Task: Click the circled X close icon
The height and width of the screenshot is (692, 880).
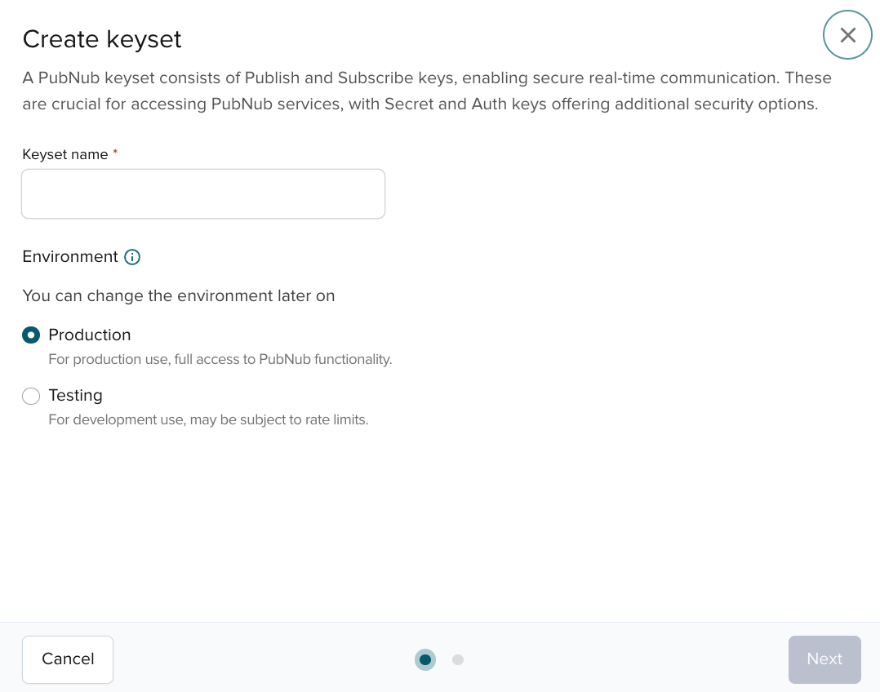Action: point(847,34)
